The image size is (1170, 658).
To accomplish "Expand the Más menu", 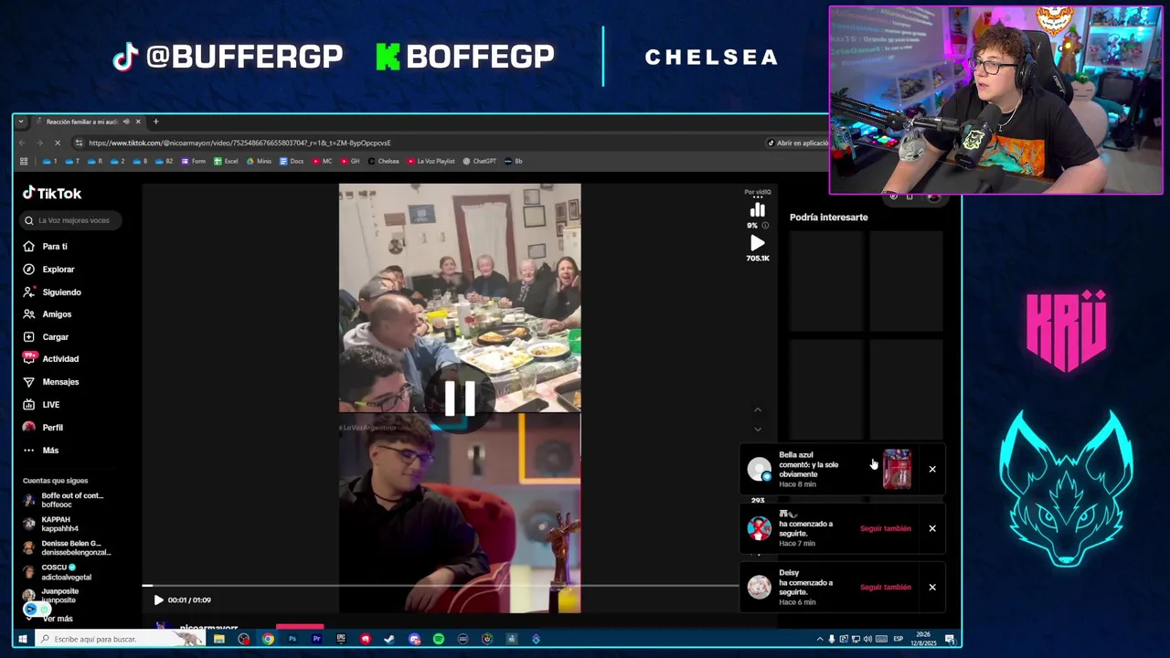I will pos(41,451).
